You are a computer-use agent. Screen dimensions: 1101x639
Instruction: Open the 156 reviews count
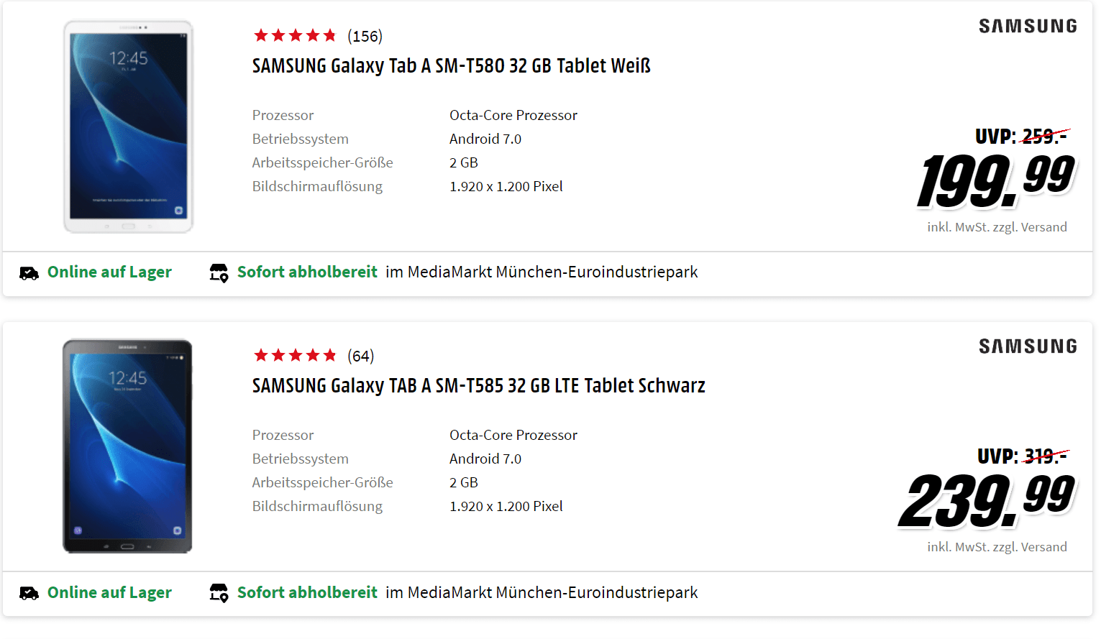[365, 37]
